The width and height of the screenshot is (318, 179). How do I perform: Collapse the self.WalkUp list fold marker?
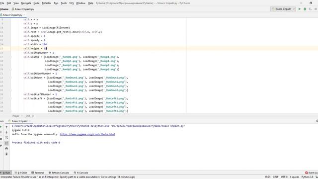11,57
